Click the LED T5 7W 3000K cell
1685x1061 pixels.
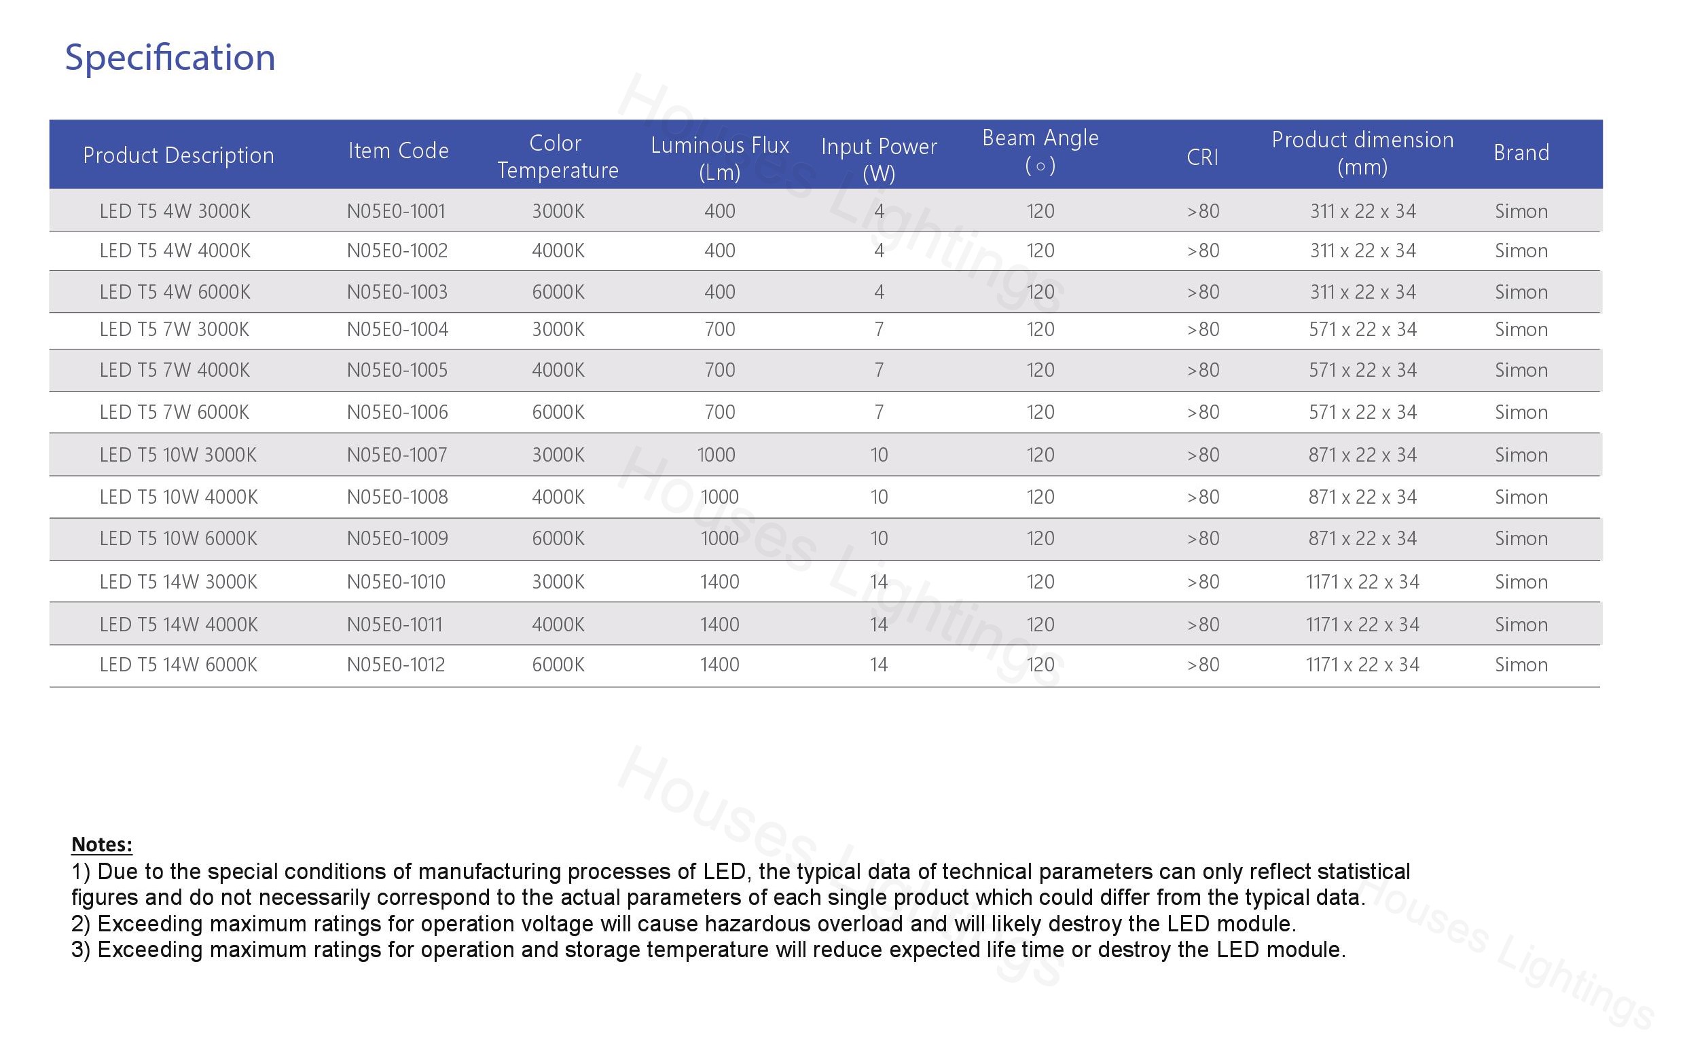click(x=175, y=329)
